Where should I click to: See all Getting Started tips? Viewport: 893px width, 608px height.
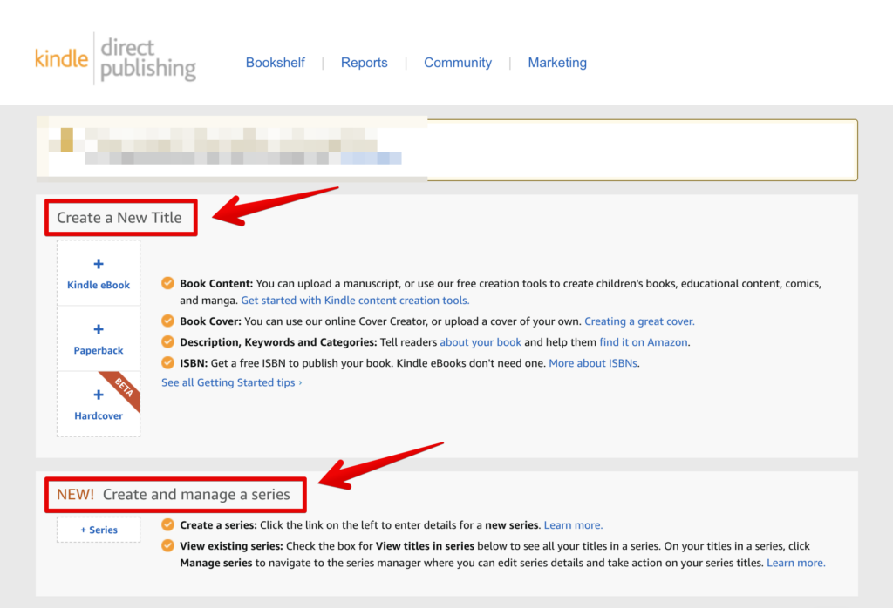(231, 382)
